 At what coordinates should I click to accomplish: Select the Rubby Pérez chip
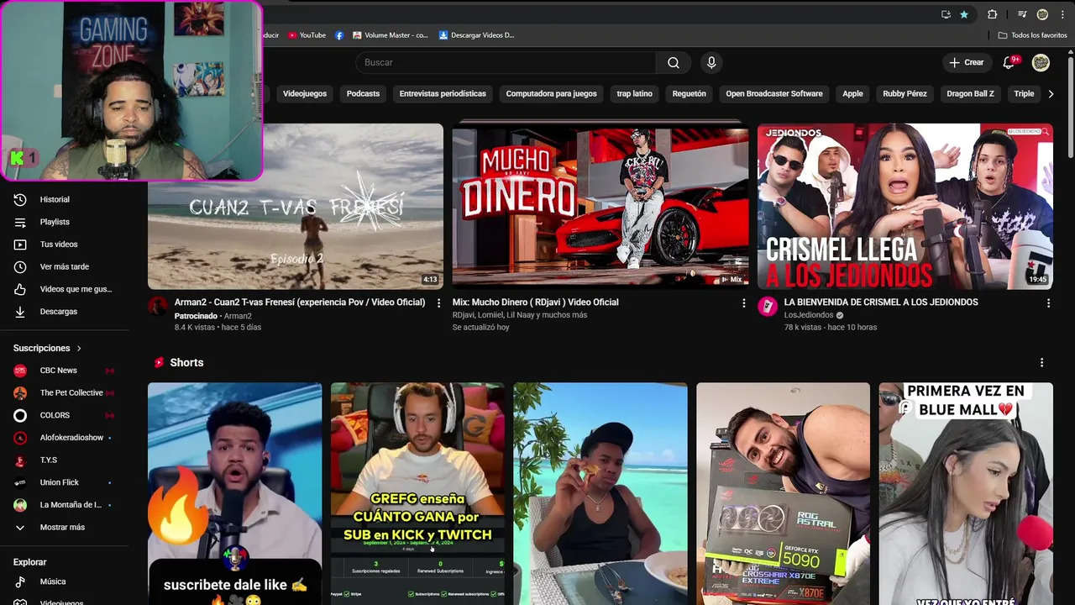pos(905,93)
